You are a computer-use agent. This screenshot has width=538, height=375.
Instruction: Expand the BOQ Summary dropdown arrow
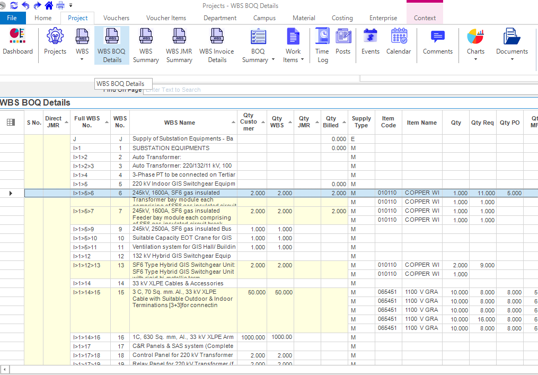tap(273, 59)
